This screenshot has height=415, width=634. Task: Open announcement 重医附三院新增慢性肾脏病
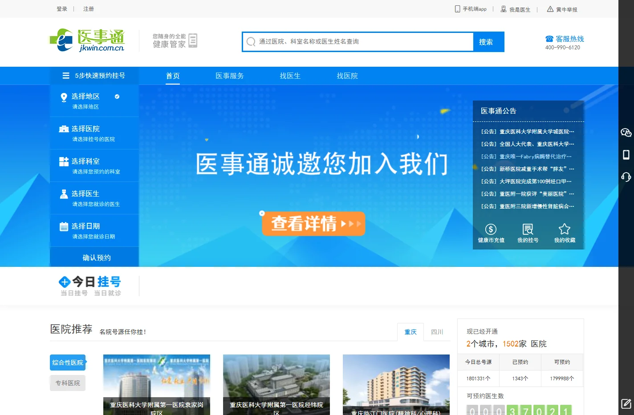528,206
